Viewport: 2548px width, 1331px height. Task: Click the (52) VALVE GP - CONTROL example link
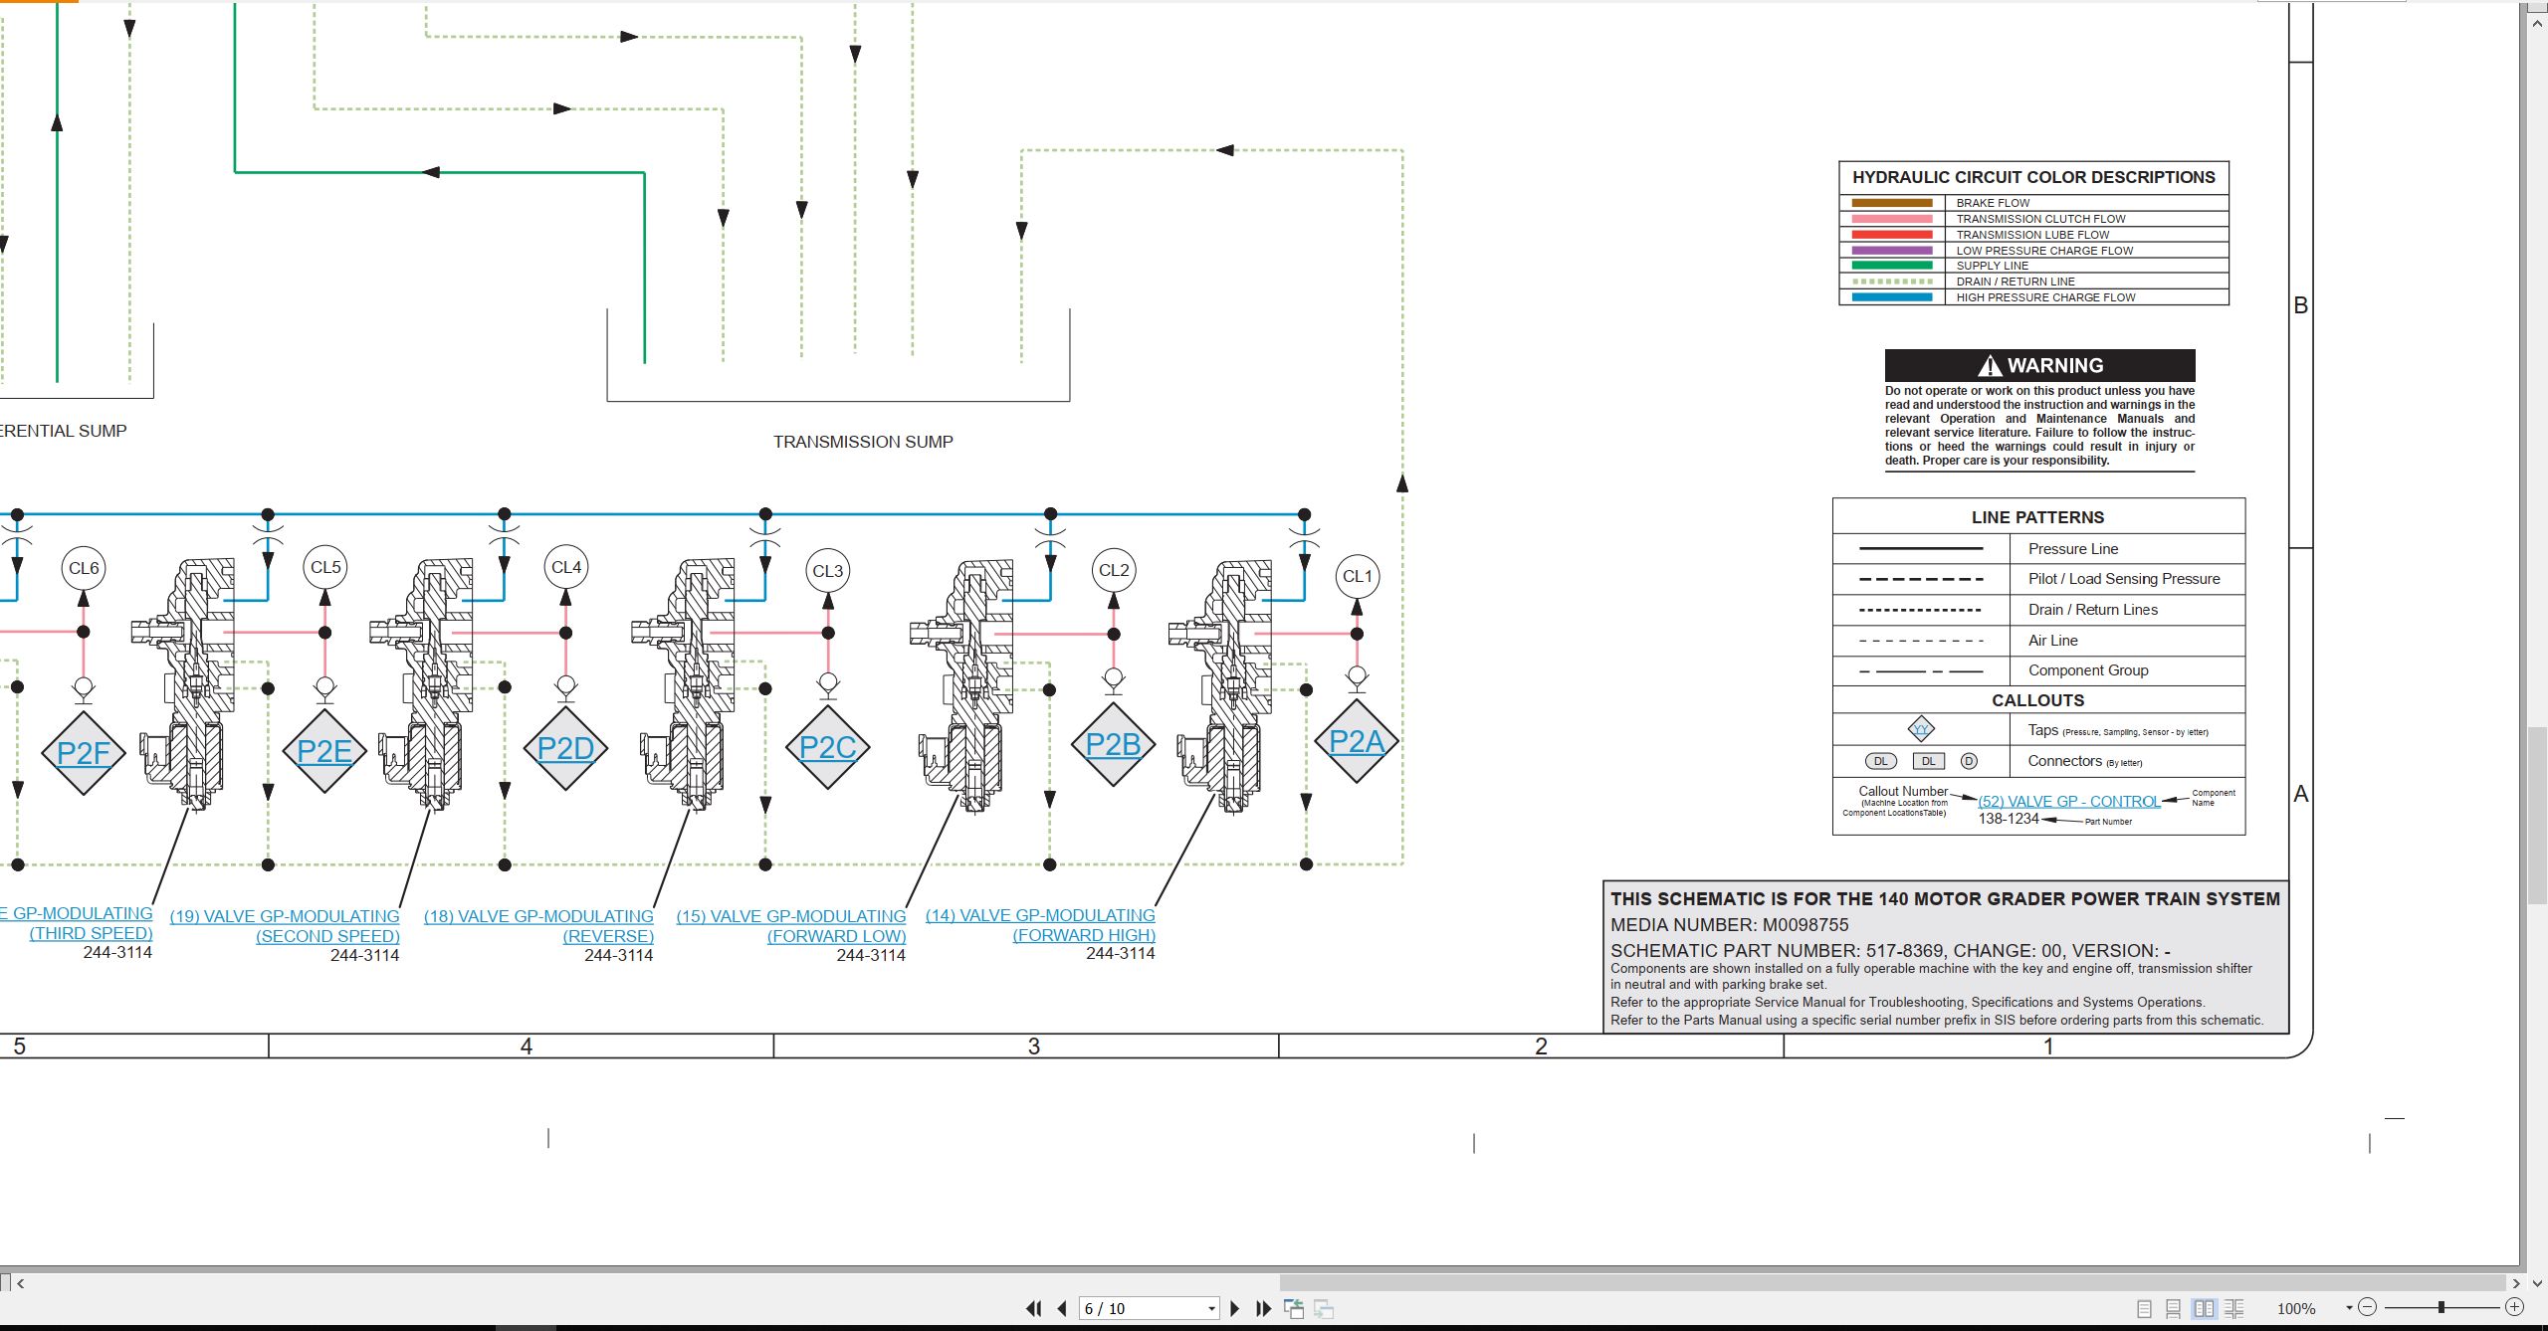click(x=2069, y=802)
